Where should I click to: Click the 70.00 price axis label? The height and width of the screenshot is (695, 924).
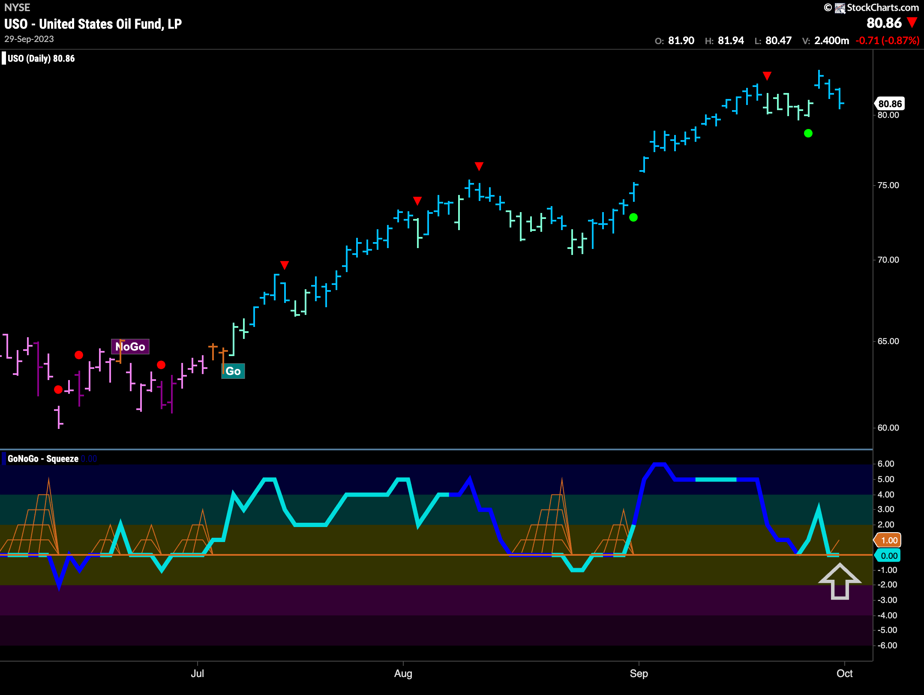tap(888, 260)
